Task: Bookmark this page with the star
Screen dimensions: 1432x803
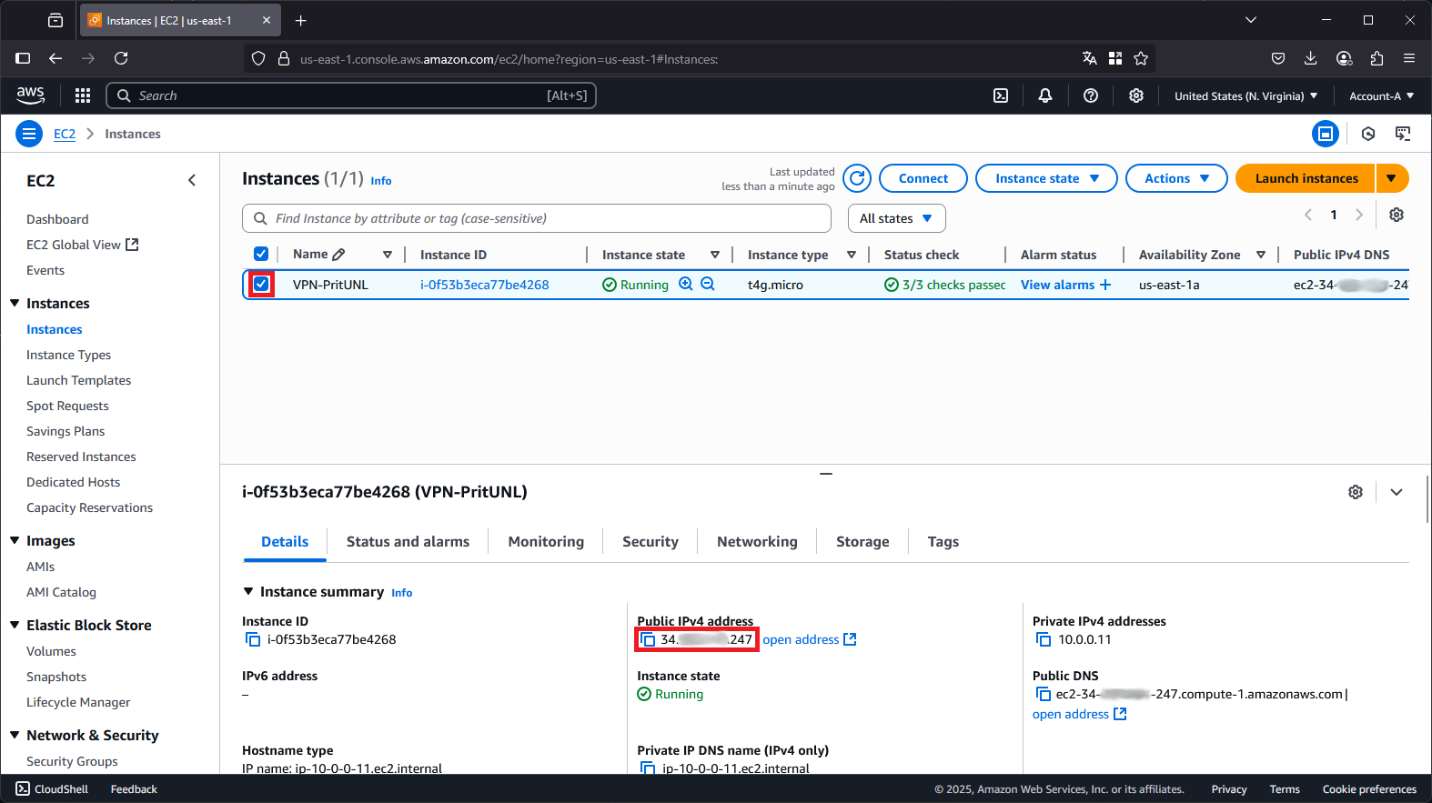Action: (x=1141, y=58)
